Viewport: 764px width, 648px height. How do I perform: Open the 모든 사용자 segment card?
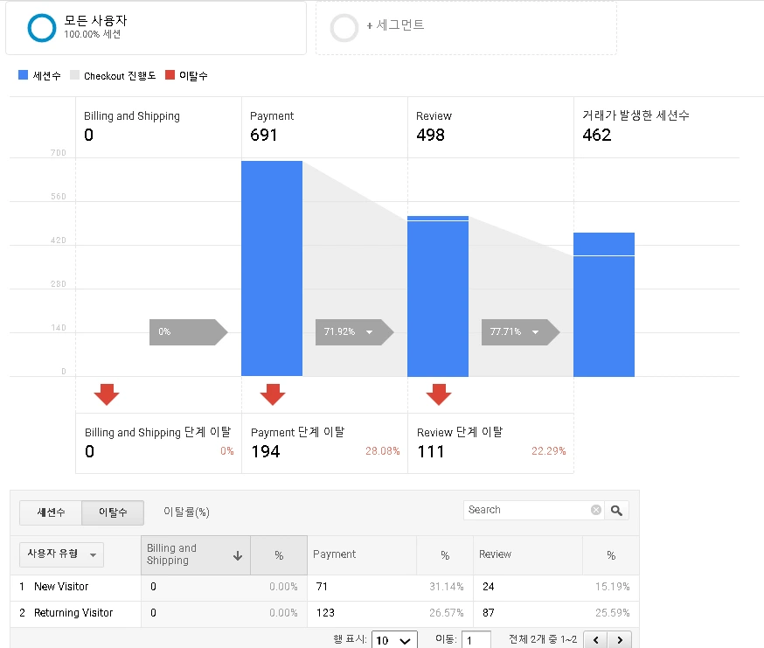point(156,28)
